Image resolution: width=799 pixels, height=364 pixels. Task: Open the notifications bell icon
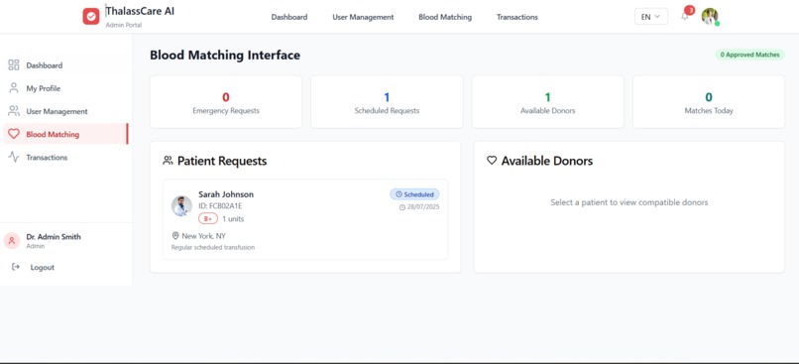point(685,16)
